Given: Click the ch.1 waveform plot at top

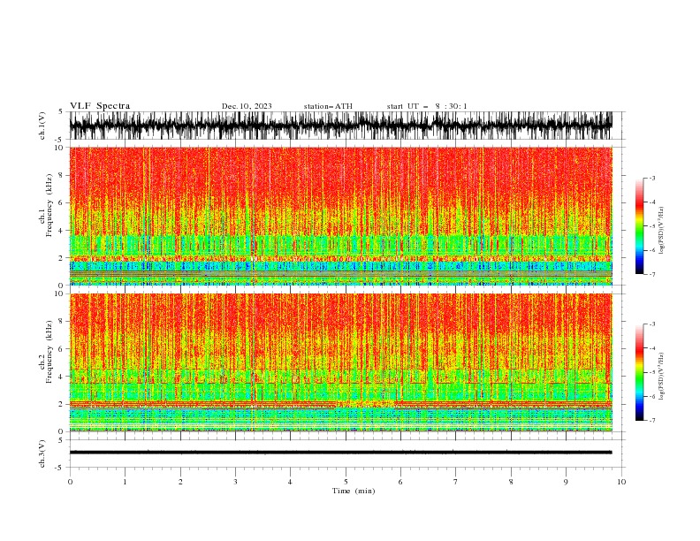Looking at the screenshot, I should point(341,126).
